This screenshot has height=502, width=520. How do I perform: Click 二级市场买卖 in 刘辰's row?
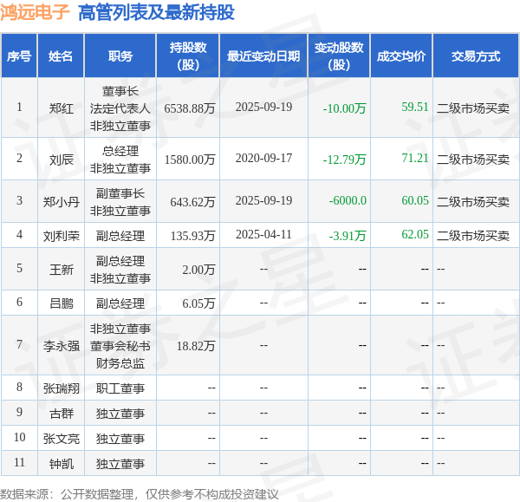[x=473, y=160]
